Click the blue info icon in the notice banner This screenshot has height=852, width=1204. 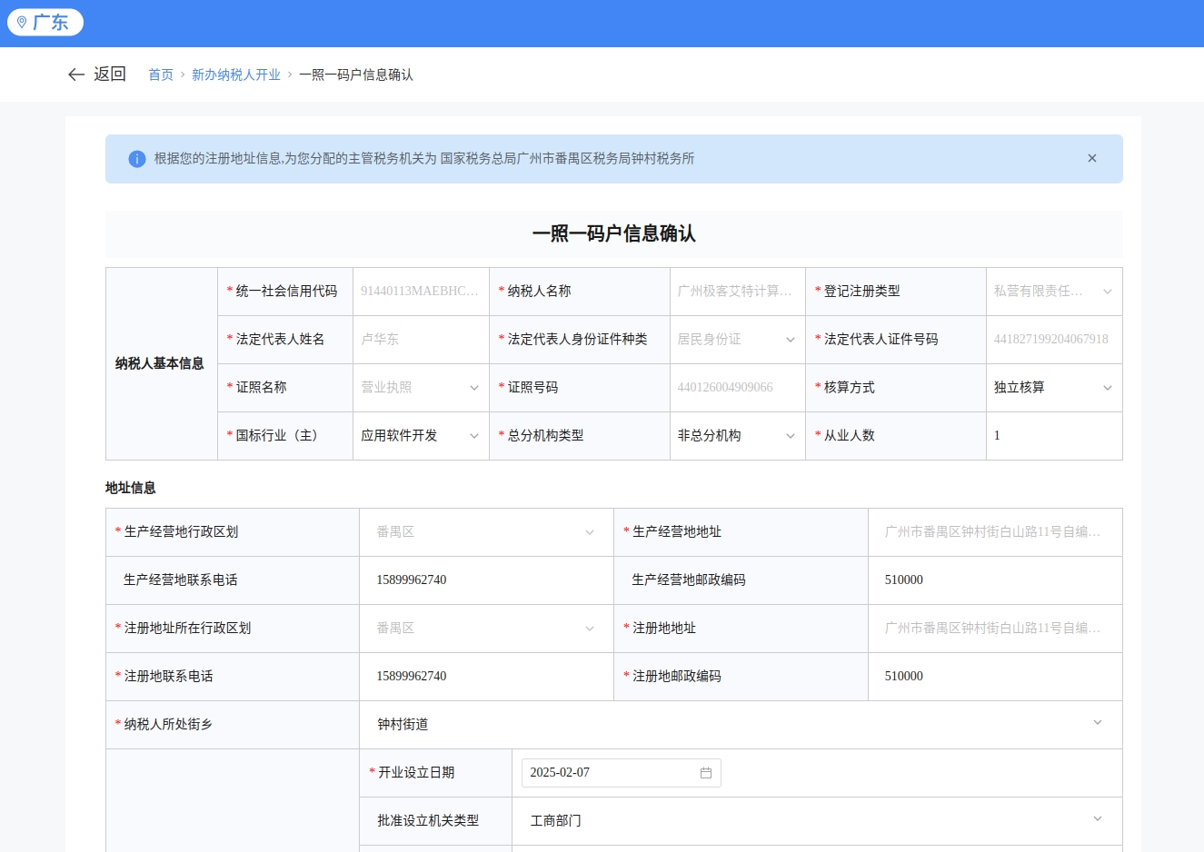(137, 159)
